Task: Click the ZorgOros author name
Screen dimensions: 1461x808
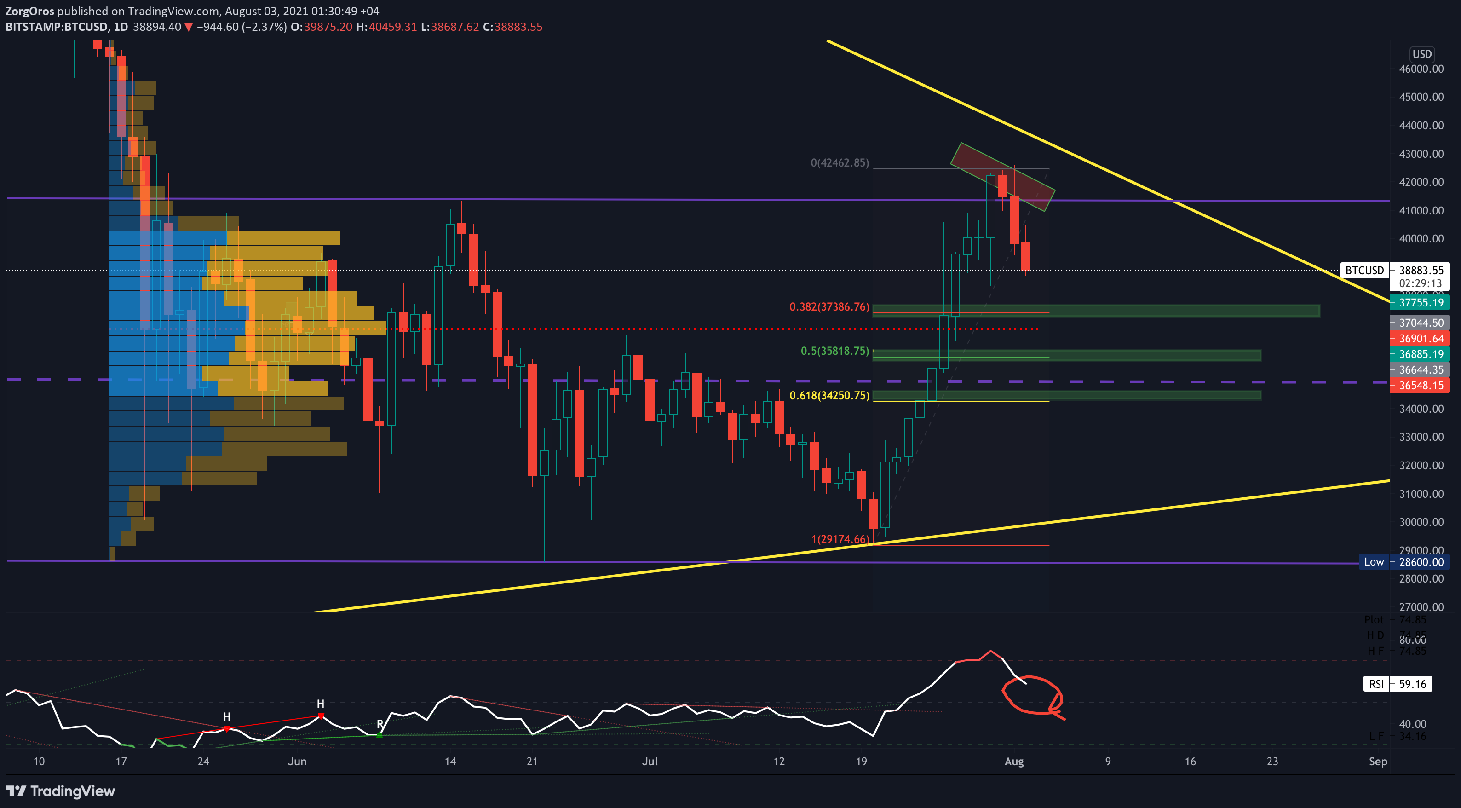Action: coord(29,11)
